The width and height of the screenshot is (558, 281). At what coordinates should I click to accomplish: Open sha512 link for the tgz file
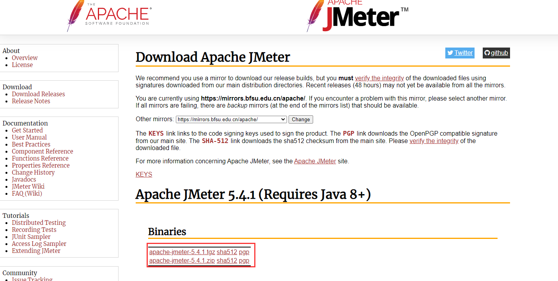pyautogui.click(x=227, y=252)
